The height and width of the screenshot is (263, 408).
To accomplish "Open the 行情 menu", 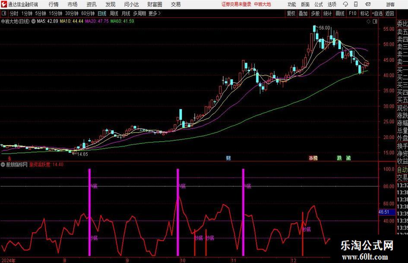I will [54, 4].
